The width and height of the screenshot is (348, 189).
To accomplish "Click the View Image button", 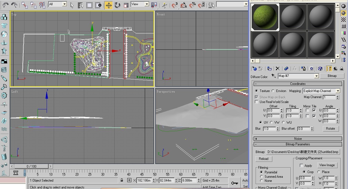I will (327, 165).
